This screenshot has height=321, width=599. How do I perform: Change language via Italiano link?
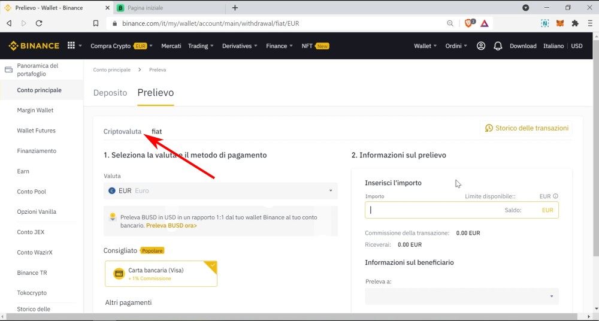coord(553,46)
